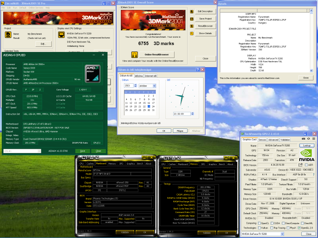Click the Edit Description icon in the score window

pyautogui.click(x=192, y=12)
